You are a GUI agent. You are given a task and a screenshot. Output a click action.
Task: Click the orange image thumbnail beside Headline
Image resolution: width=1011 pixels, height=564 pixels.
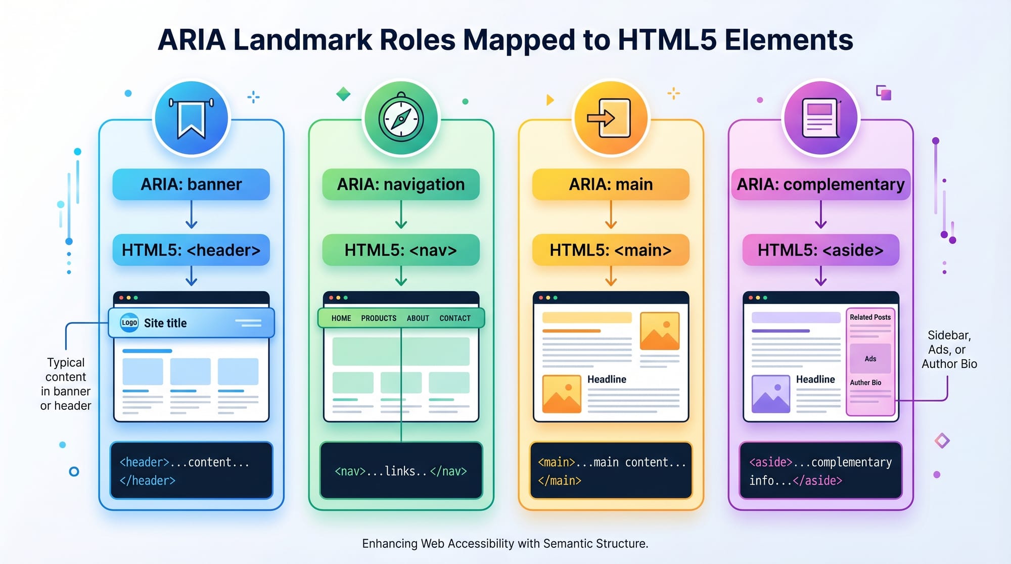pos(562,394)
